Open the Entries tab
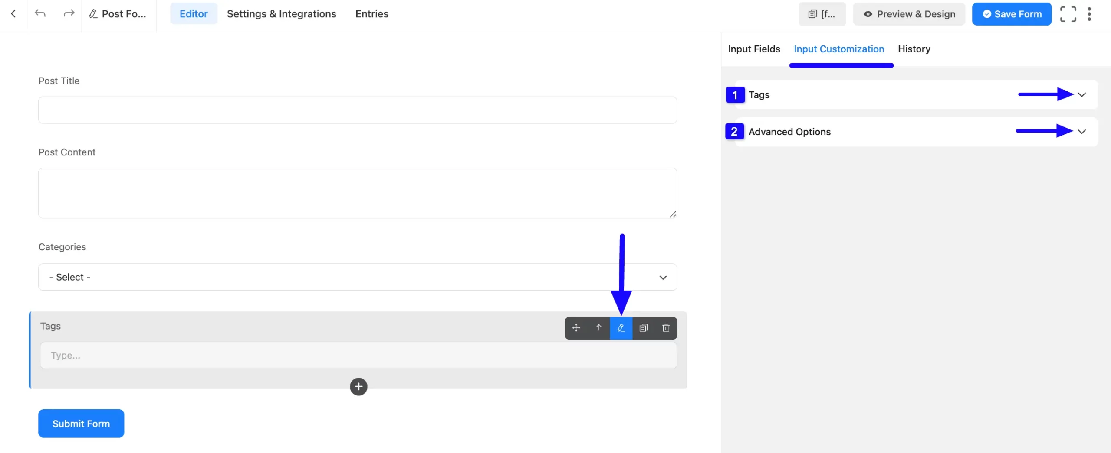Viewport: 1111px width, 453px height. (372, 14)
